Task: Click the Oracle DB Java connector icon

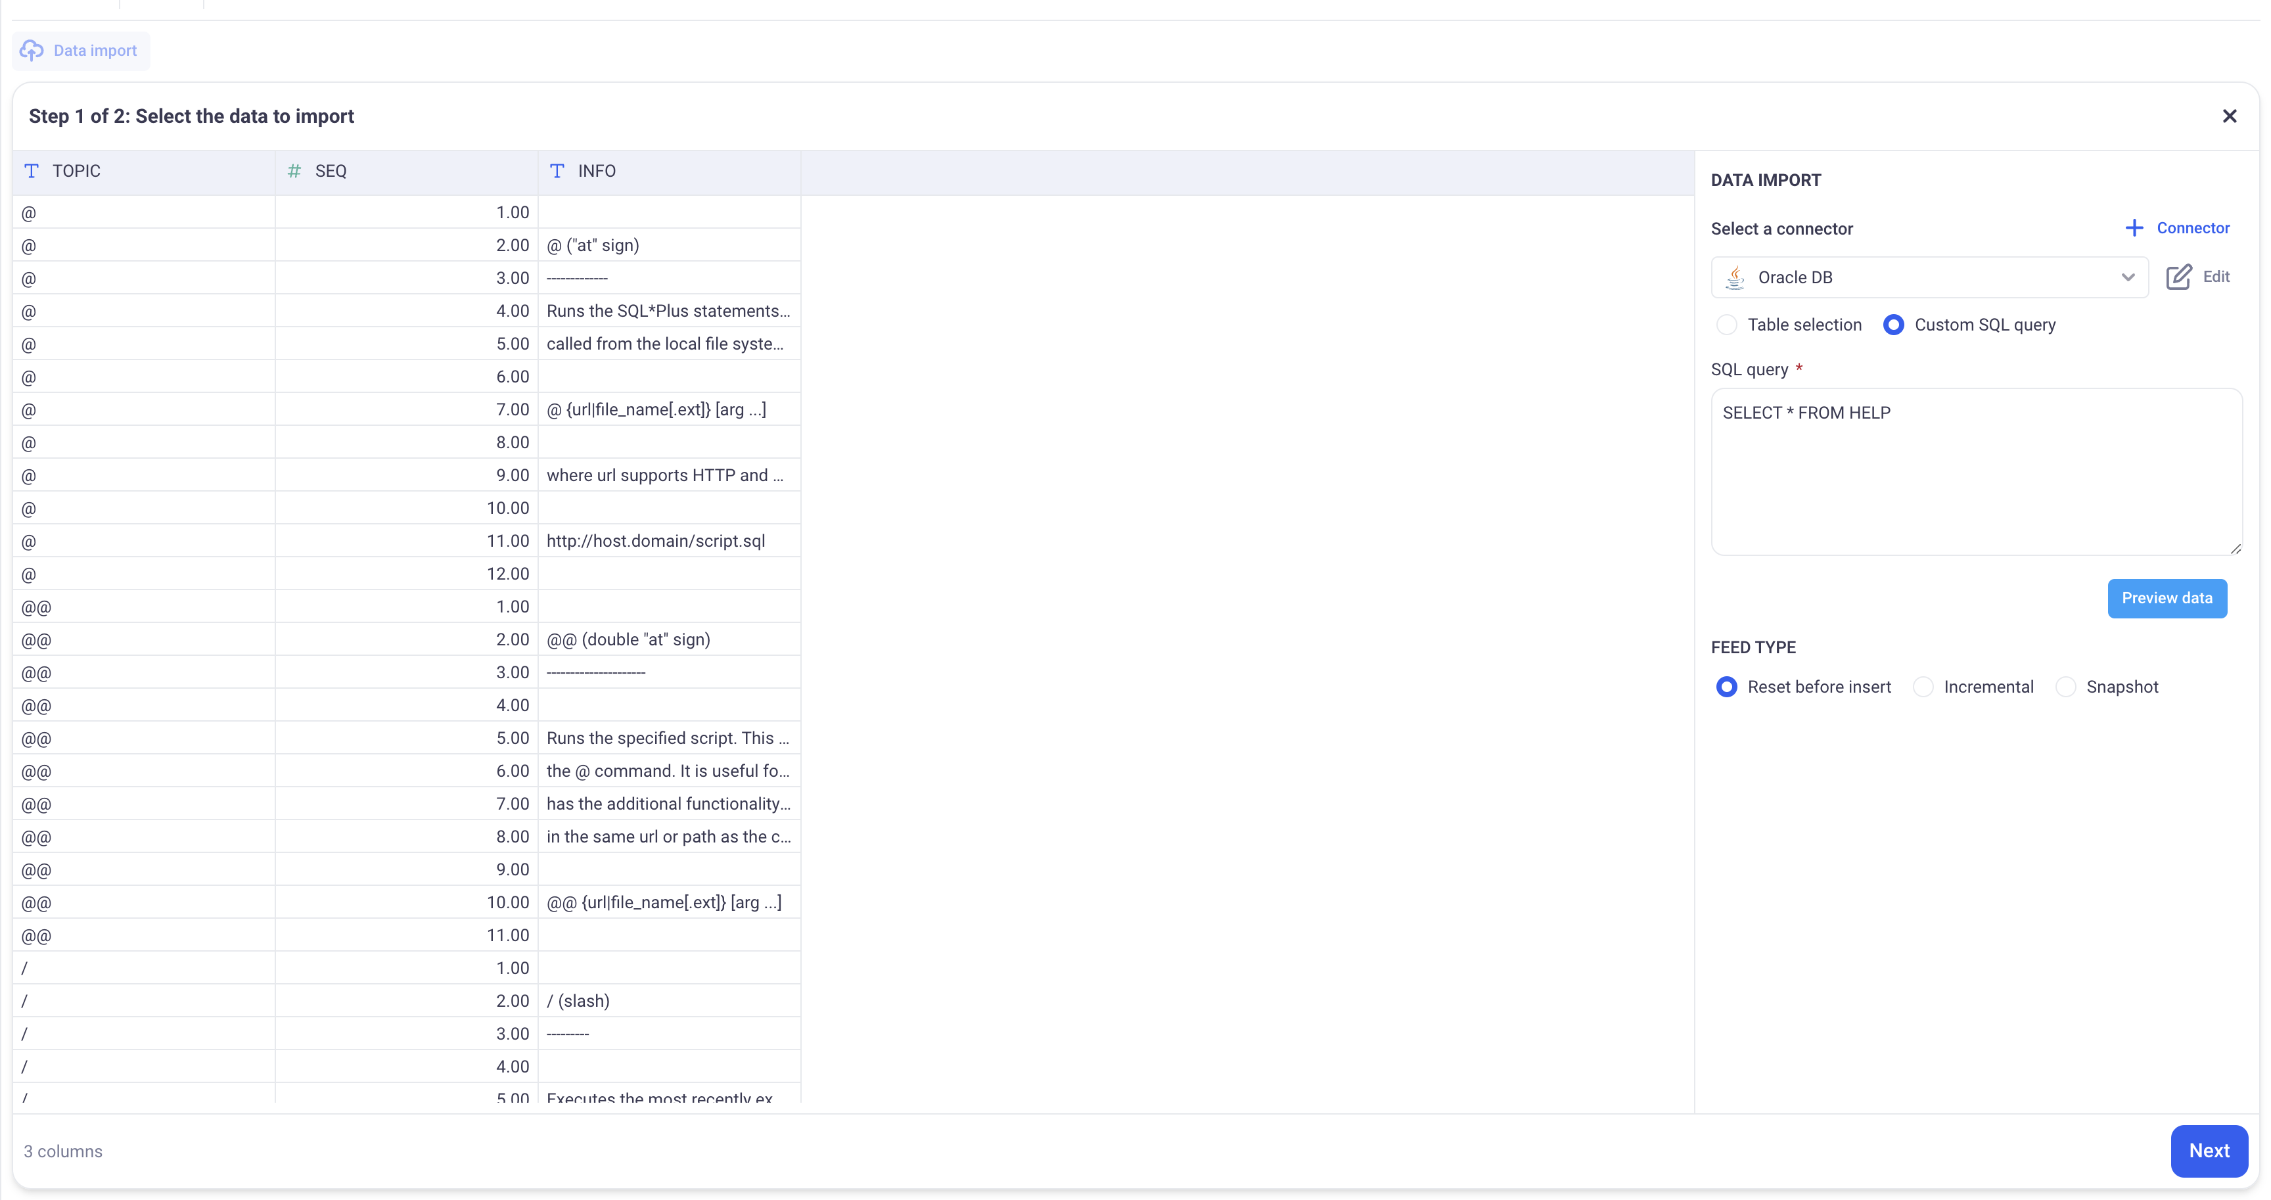Action: (1735, 278)
